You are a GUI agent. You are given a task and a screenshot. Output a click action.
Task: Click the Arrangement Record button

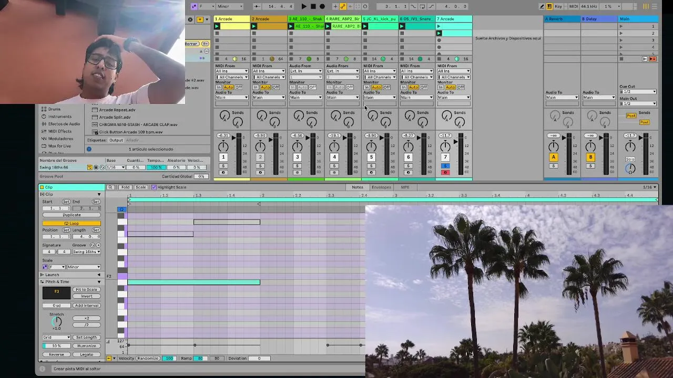click(x=322, y=6)
